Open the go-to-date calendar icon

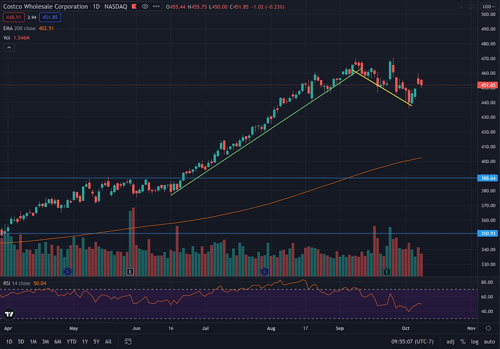click(x=128, y=342)
